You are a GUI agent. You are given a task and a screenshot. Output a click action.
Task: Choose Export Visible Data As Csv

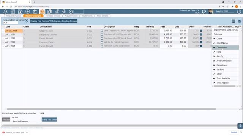(x=226, y=30)
